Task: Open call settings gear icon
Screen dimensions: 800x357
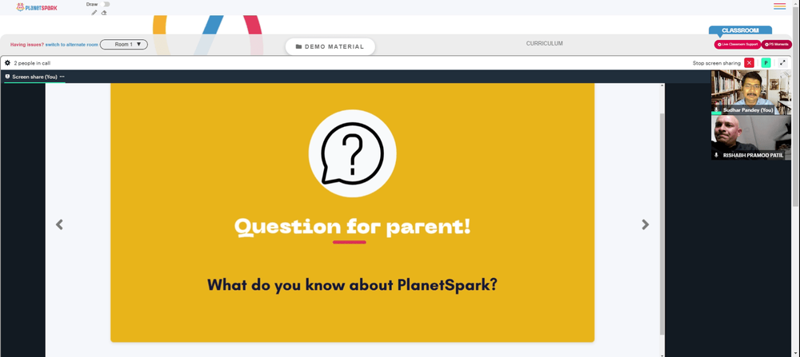Action: coord(8,63)
